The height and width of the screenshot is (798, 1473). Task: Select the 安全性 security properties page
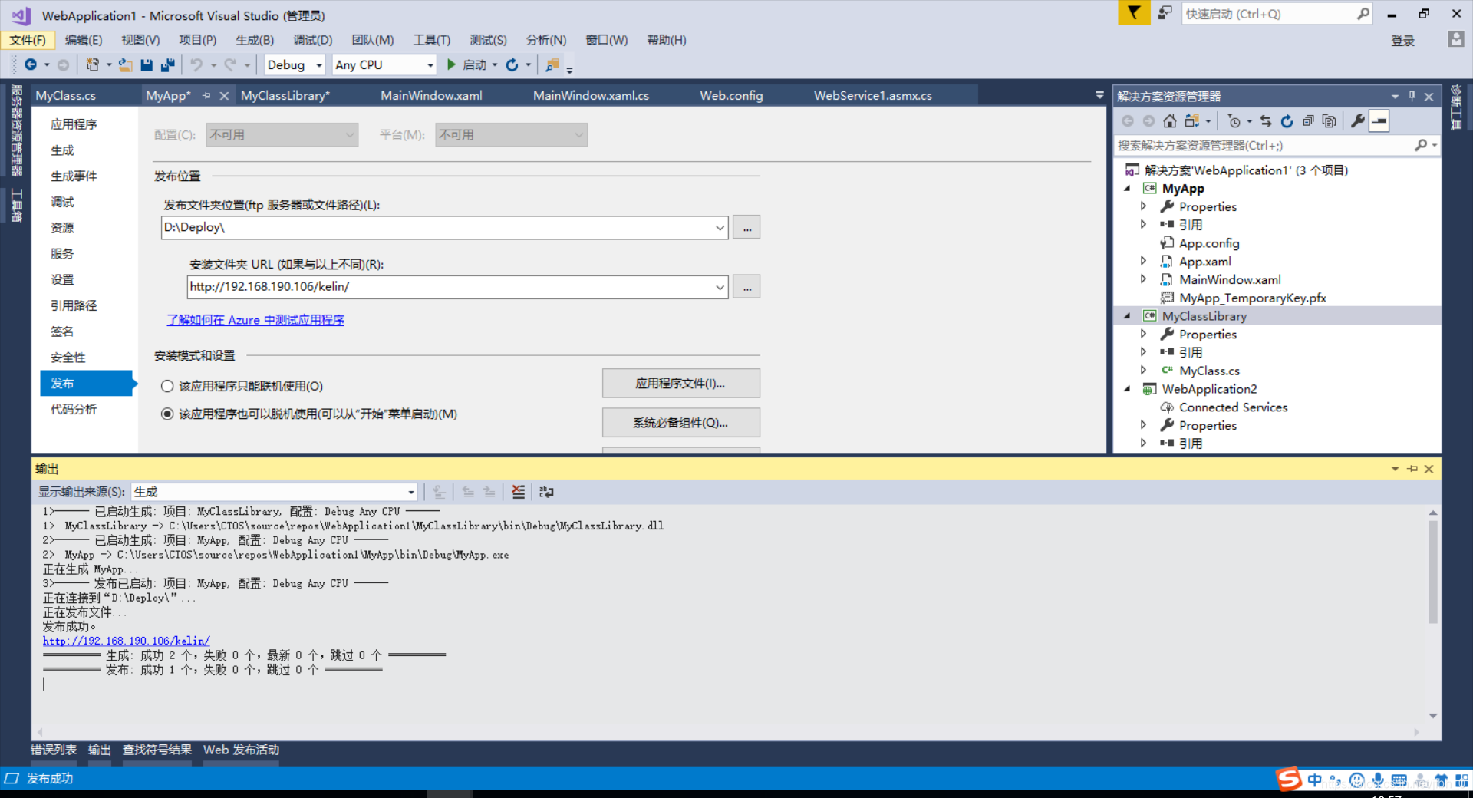(68, 358)
